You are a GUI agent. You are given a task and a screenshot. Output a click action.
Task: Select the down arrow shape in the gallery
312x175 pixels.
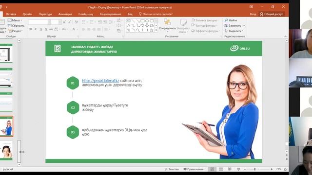coord(147,25)
